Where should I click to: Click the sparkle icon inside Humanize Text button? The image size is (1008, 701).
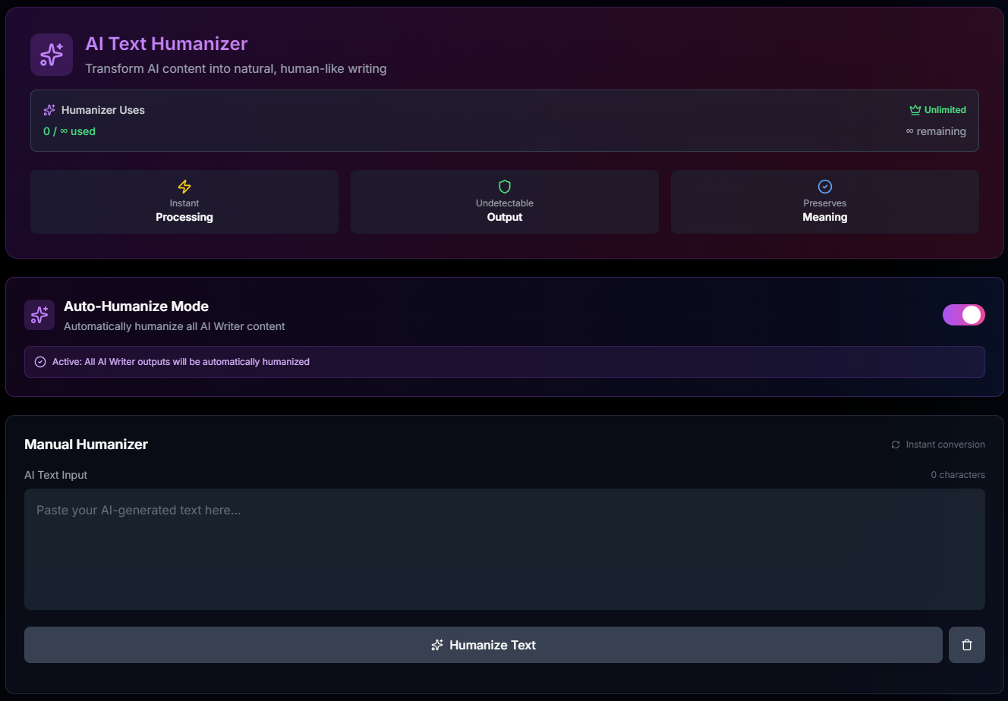click(x=436, y=644)
